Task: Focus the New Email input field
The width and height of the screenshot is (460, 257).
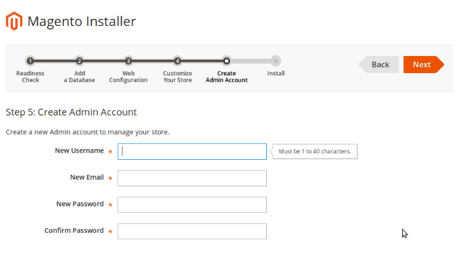Action: click(x=192, y=178)
